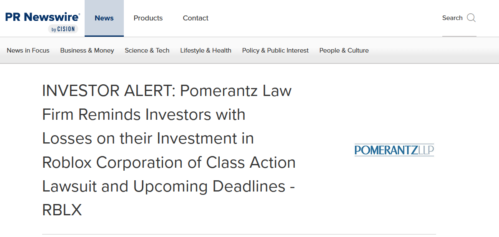Expand the Business & Money category
Image resolution: width=499 pixels, height=237 pixels.
[x=87, y=50]
